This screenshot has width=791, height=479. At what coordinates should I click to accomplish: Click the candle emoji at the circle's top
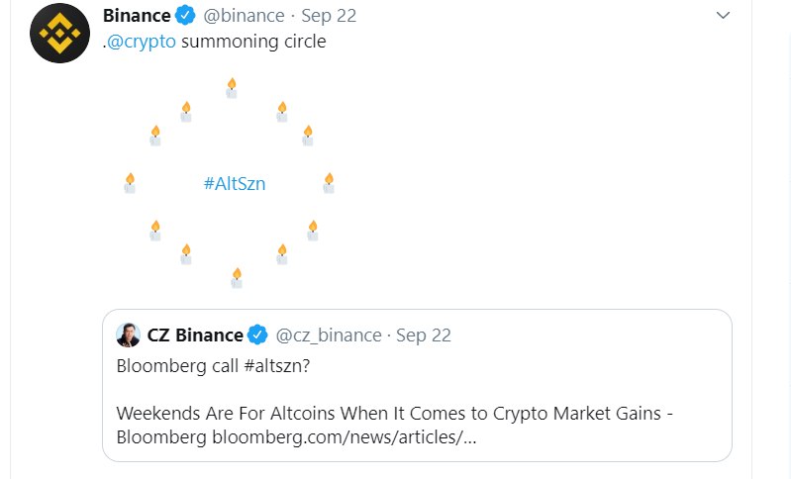click(232, 88)
